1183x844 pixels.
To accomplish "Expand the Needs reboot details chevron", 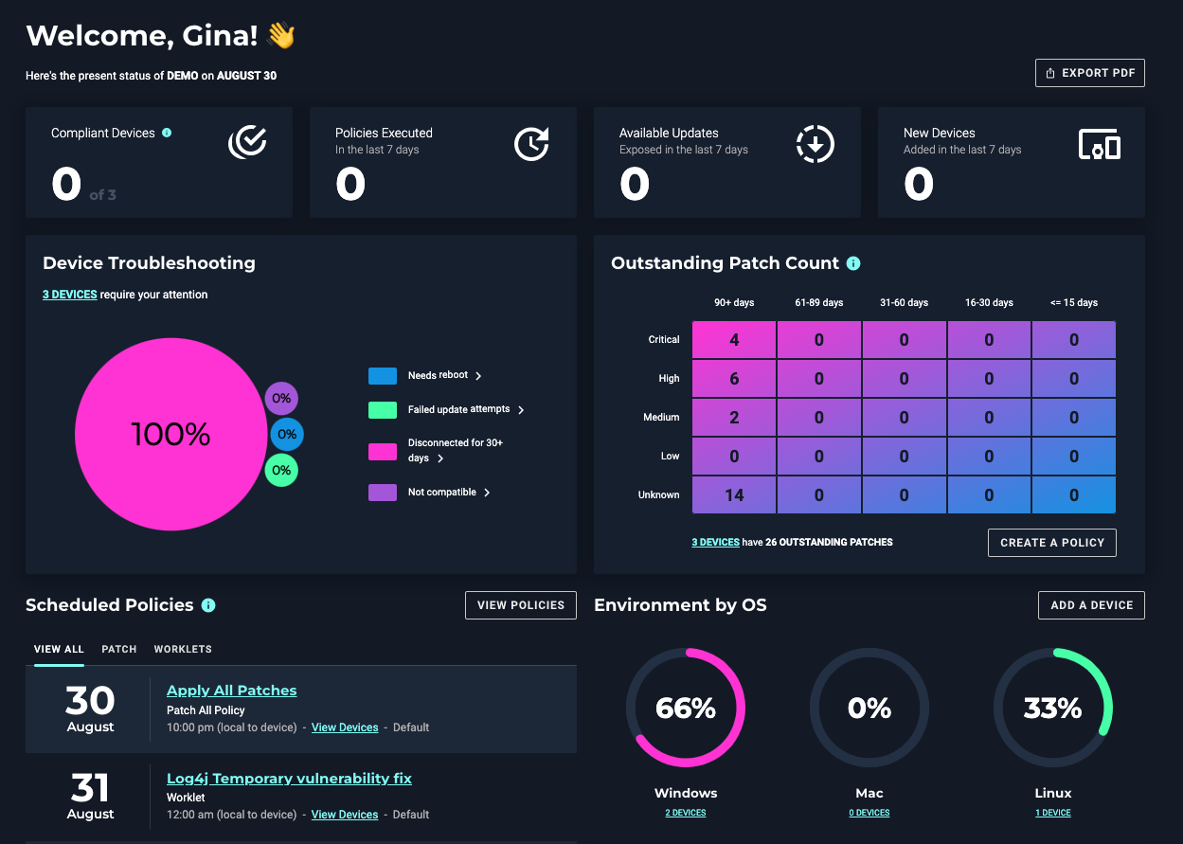I will [477, 375].
